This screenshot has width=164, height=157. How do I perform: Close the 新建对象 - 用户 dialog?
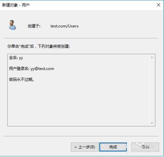tap(158, 5)
